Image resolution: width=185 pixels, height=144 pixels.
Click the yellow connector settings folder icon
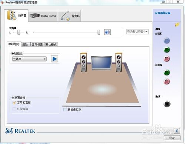(x=177, y=24)
